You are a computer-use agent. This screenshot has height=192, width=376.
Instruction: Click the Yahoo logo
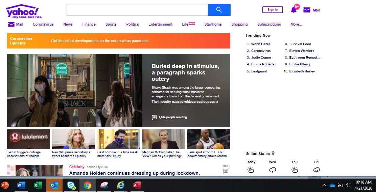click(x=23, y=11)
